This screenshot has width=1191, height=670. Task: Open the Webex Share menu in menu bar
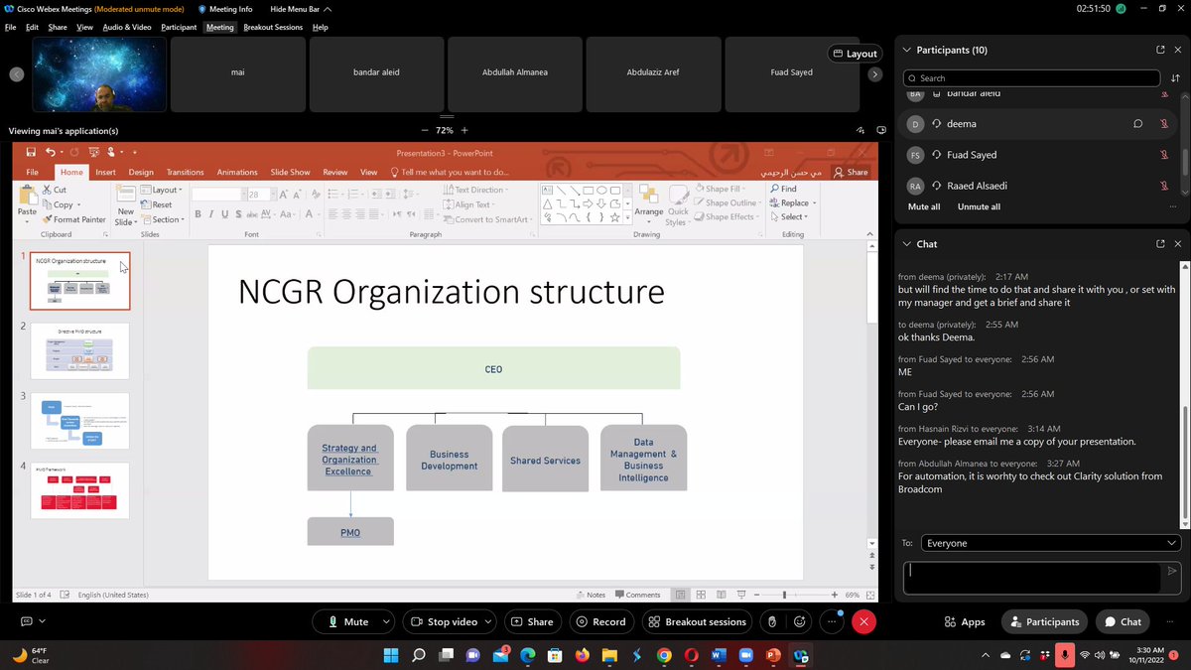click(x=58, y=27)
